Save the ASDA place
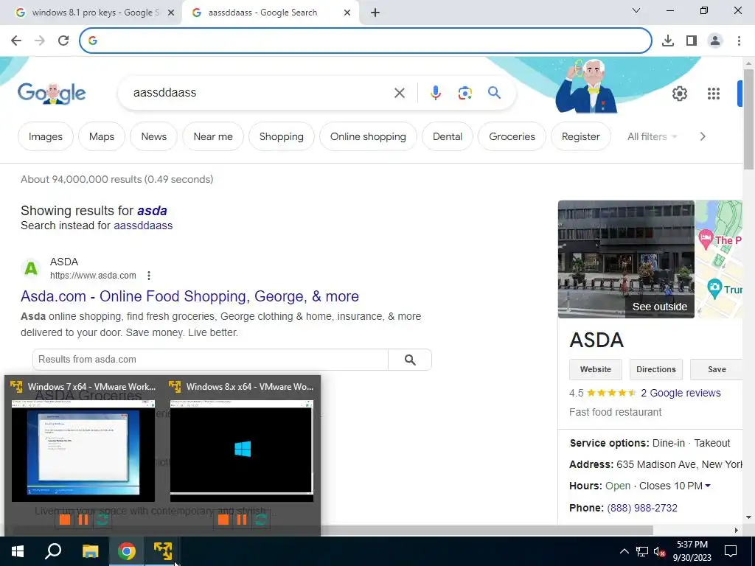 click(717, 370)
